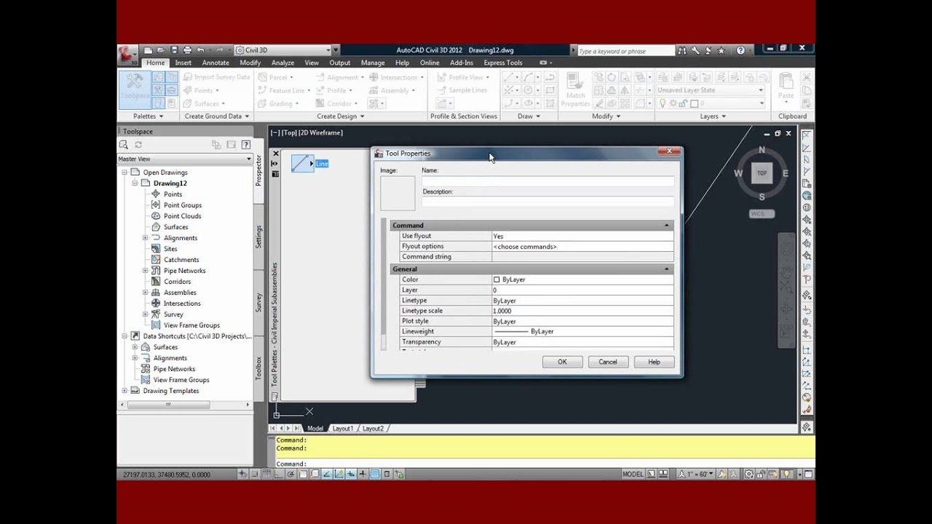Toggle MODEL space button in status bar

point(633,475)
